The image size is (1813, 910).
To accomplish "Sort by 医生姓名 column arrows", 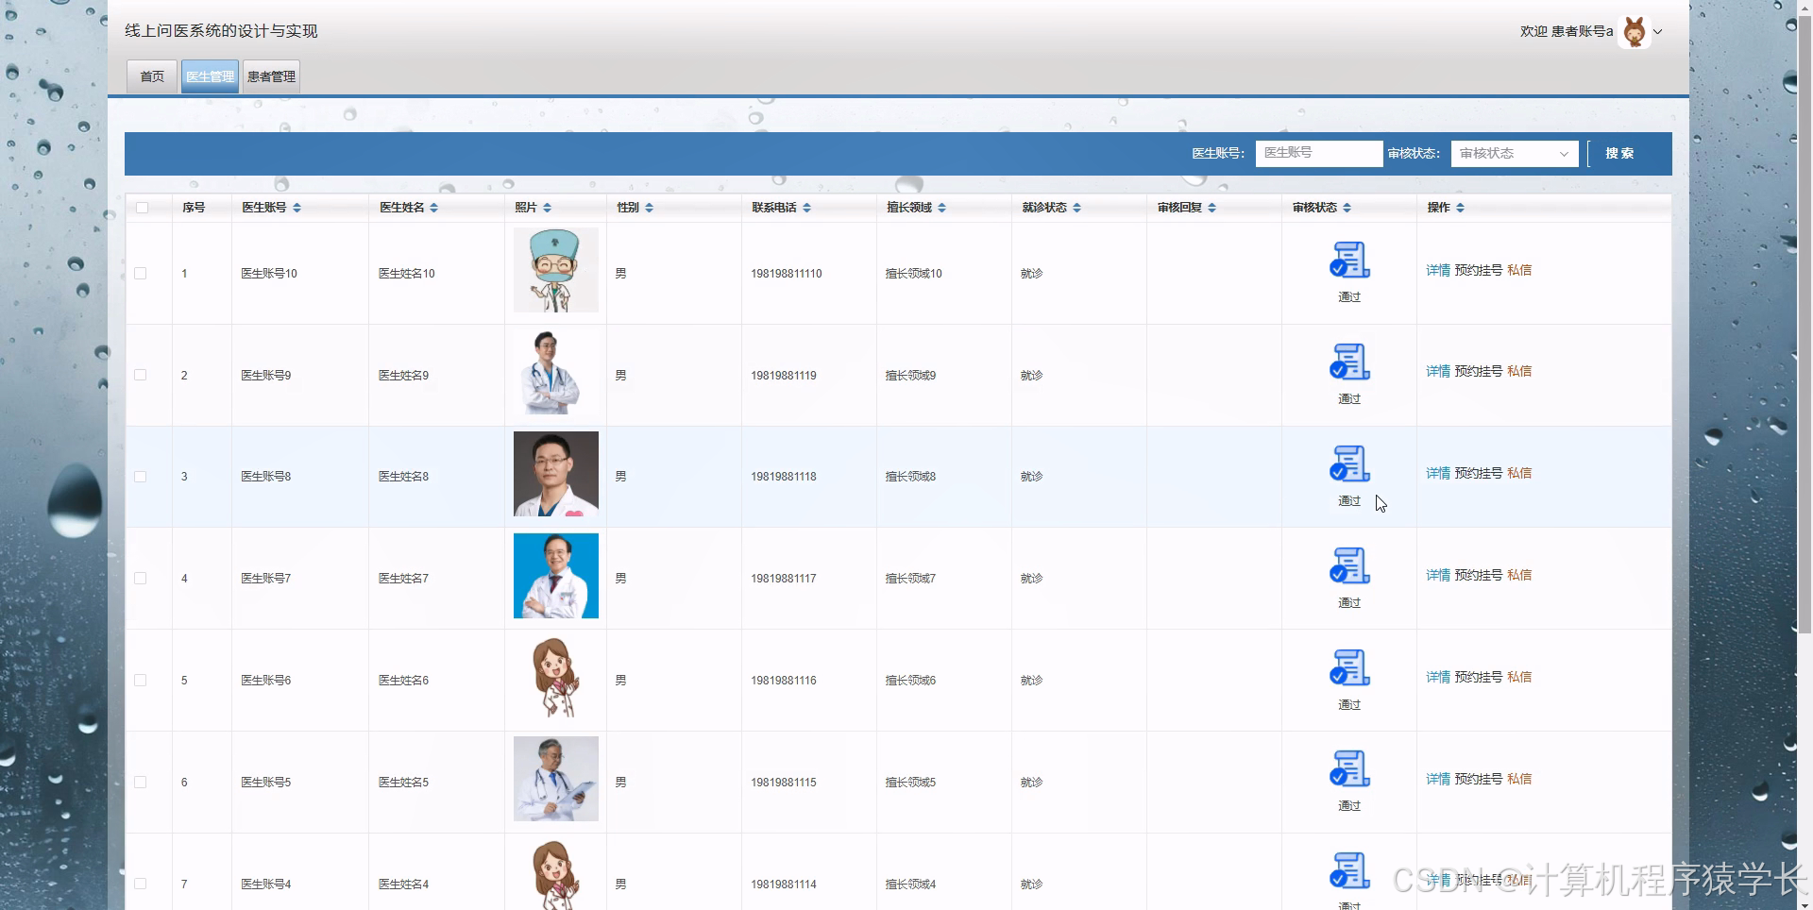I will point(433,208).
